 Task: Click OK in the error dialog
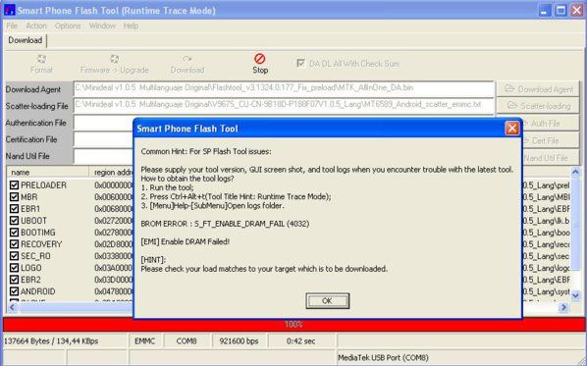(x=327, y=300)
